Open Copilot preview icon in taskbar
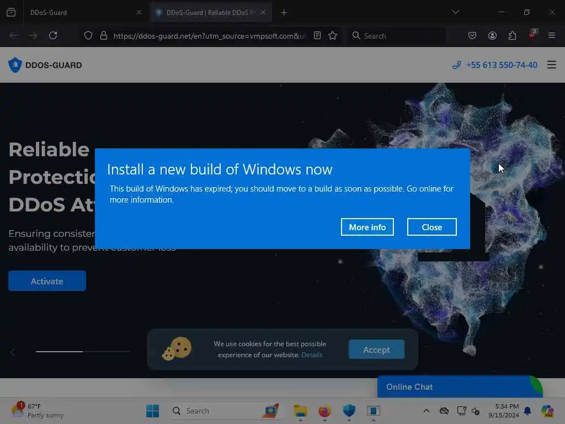 coord(547,411)
